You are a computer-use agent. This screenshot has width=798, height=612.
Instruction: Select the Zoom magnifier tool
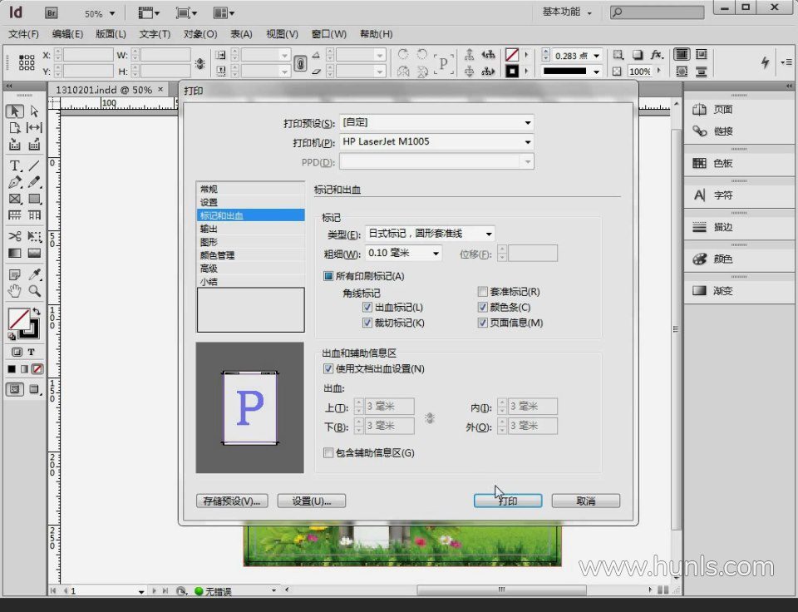(x=35, y=291)
